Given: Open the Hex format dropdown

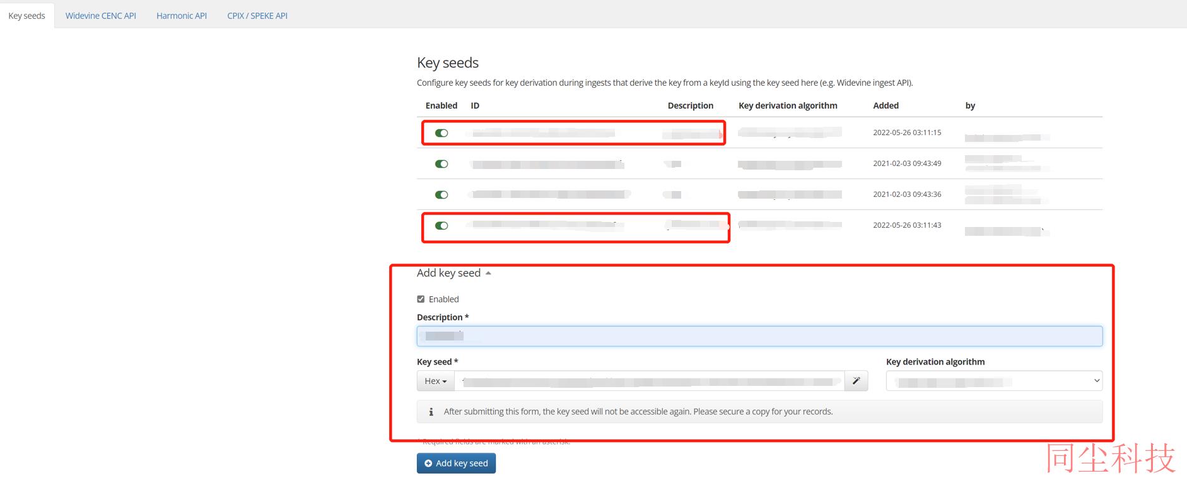Looking at the screenshot, I should pos(436,381).
